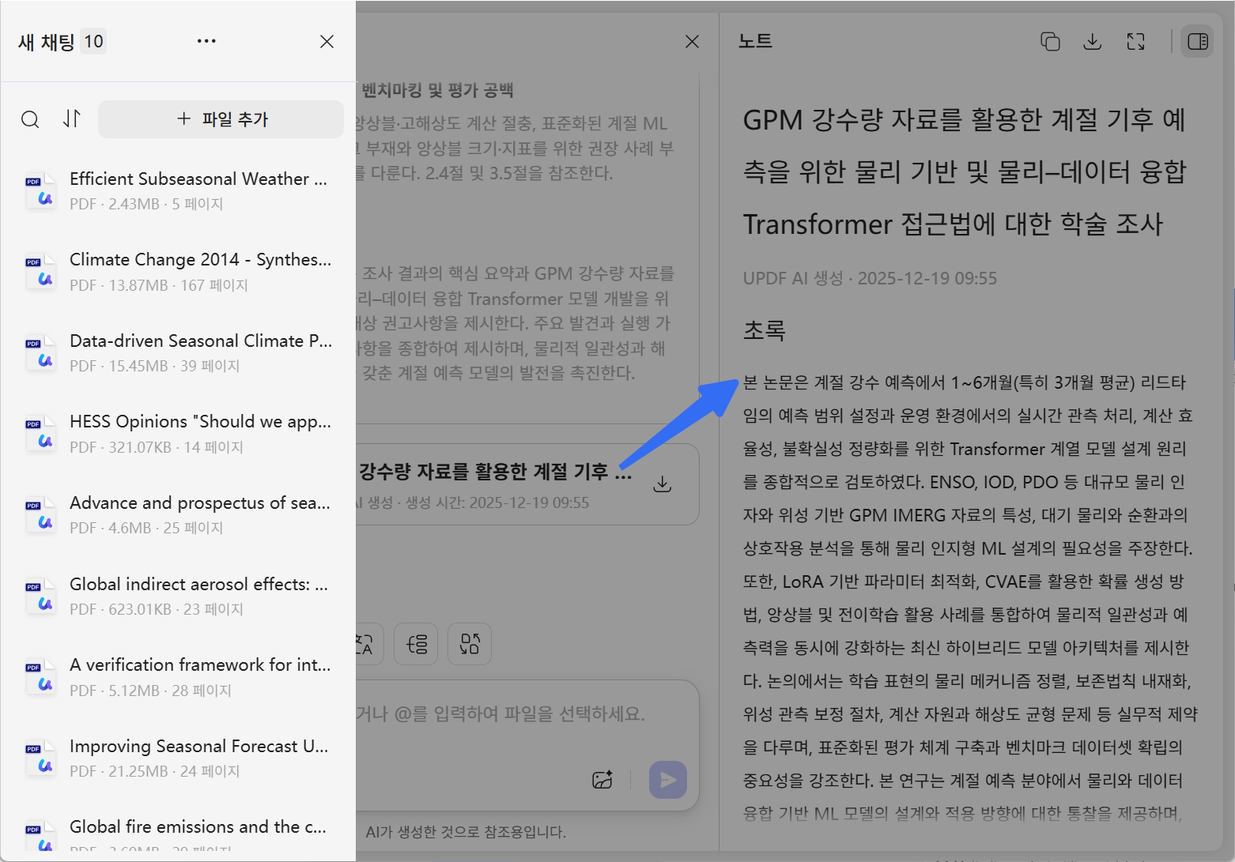Viewport: 1235px width, 862px height.
Task: Click "UPDF AI 생성 · 2025-12-19 09:55" in note
Action: point(870,278)
